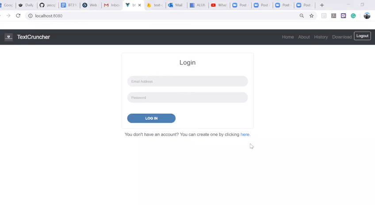Open History in the navbar
Viewport: 375px width, 205px height.
tap(321, 37)
